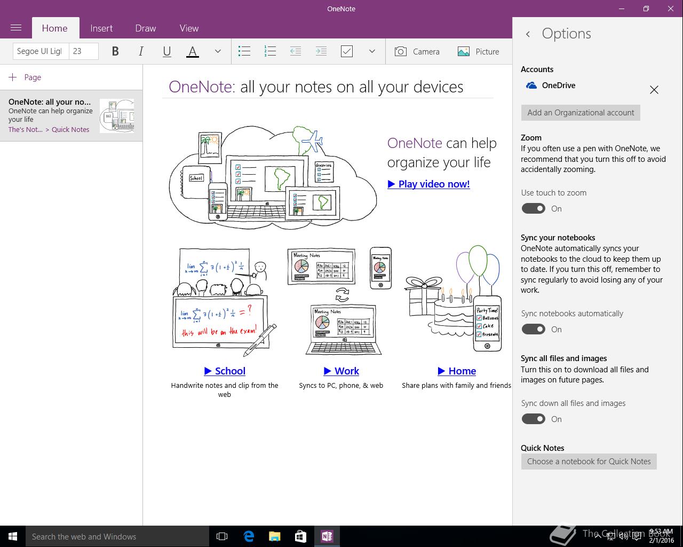Screen dimensions: 683x547
Task: Click The's Not... > Quick Notes breadcrumb
Action: (x=49, y=129)
